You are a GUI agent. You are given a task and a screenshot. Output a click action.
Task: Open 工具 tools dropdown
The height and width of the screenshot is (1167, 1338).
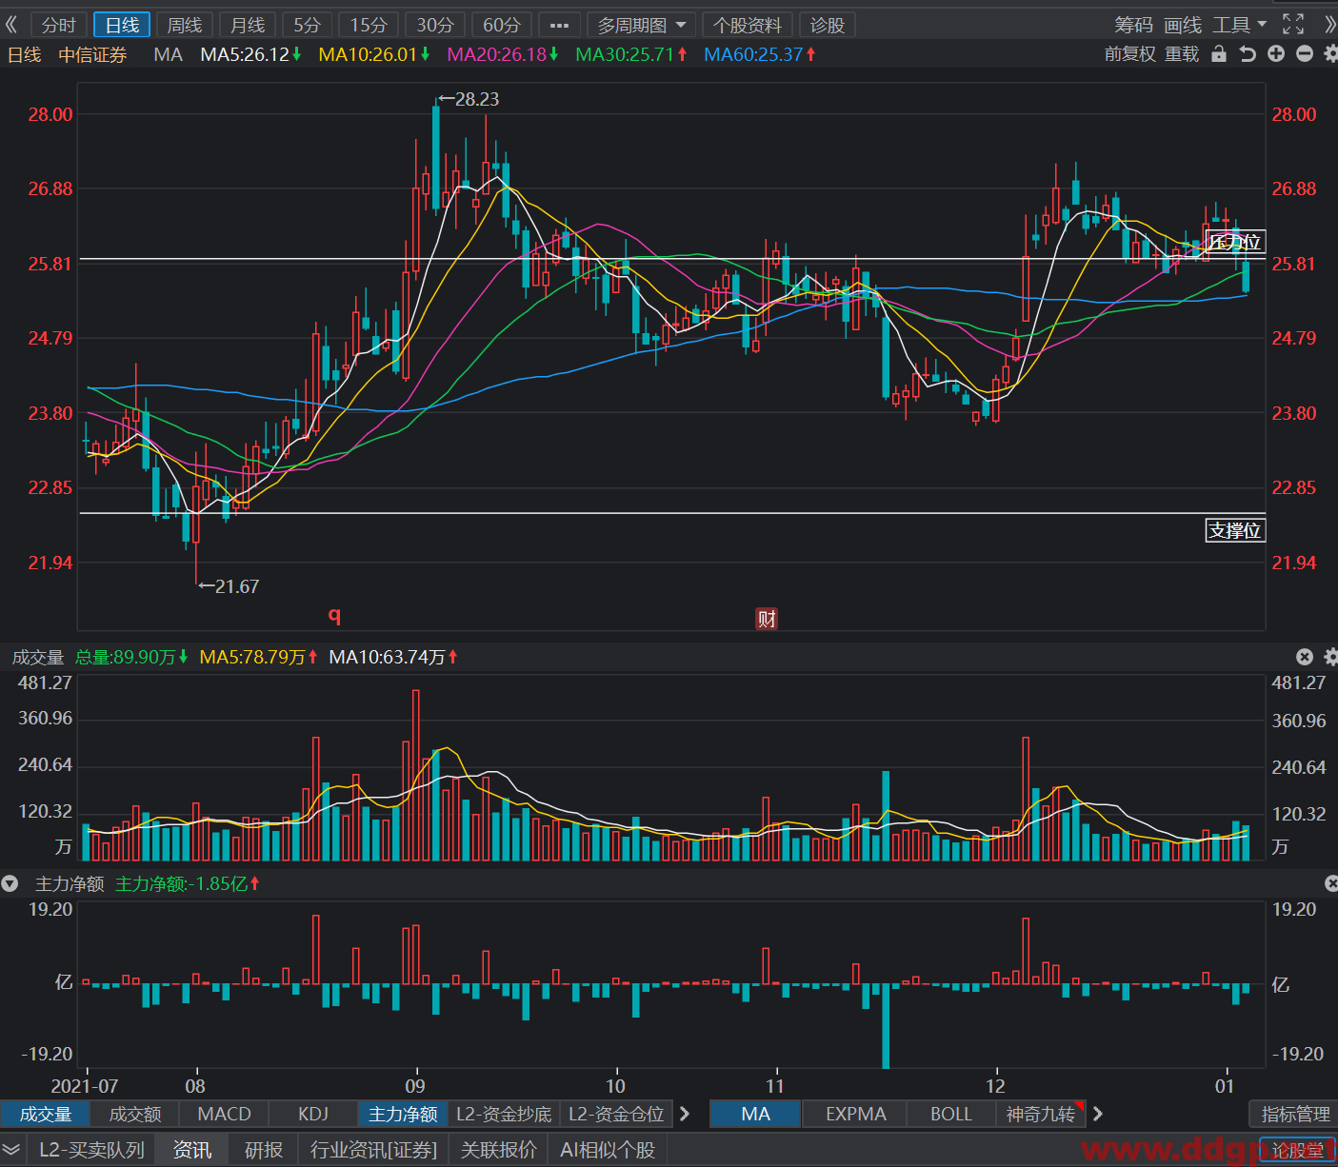click(x=1239, y=25)
